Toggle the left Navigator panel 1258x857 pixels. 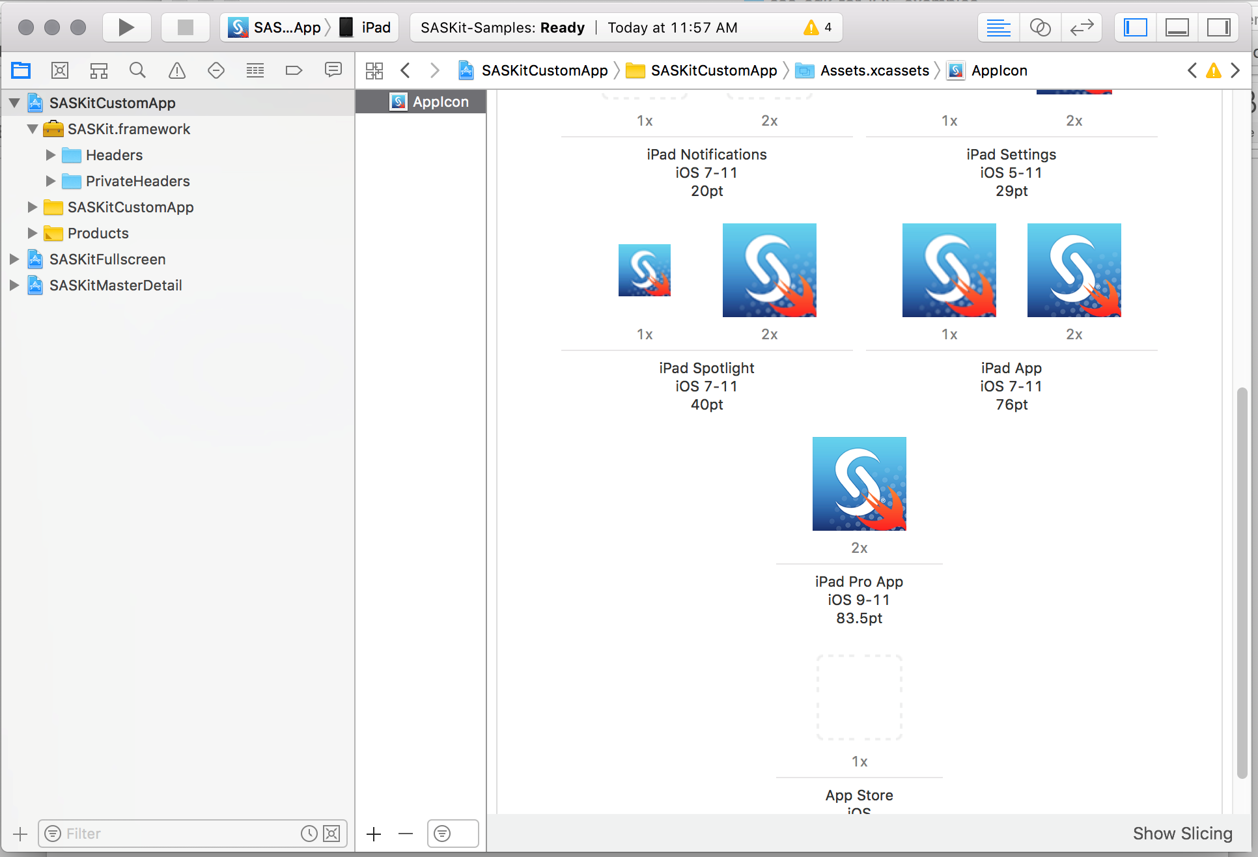coord(1135,27)
